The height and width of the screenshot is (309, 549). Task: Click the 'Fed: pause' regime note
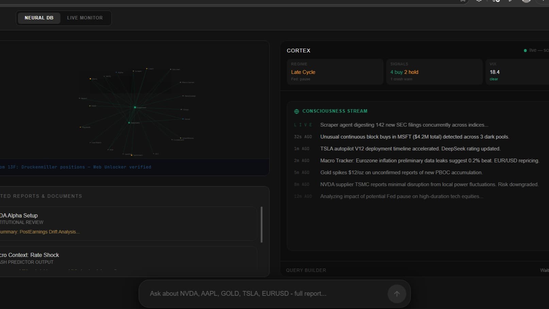[x=300, y=79]
